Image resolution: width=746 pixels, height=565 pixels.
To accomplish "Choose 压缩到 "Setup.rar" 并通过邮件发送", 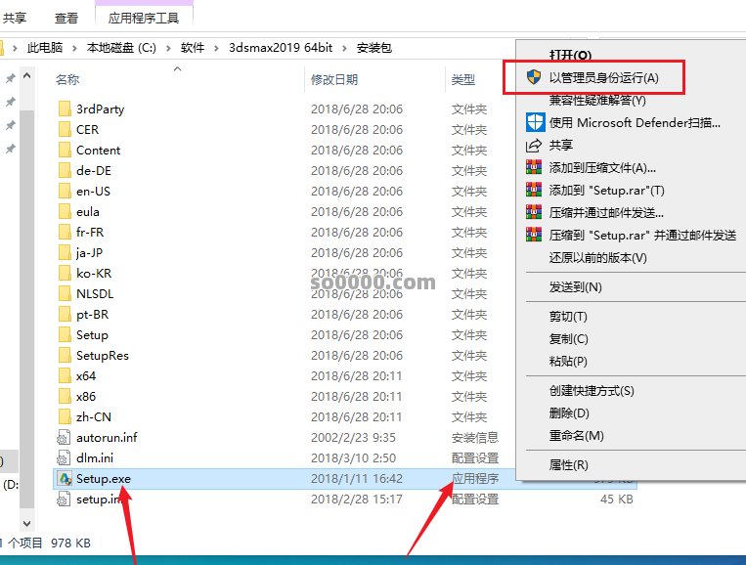I will (642, 235).
